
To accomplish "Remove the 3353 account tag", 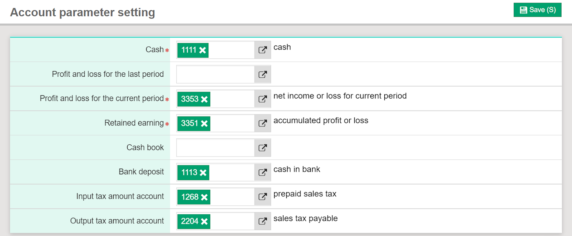I will click(x=204, y=99).
